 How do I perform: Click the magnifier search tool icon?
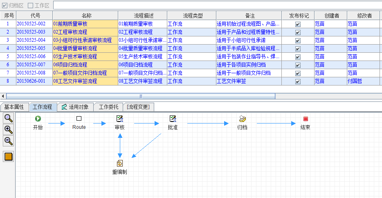[x=9, y=118]
